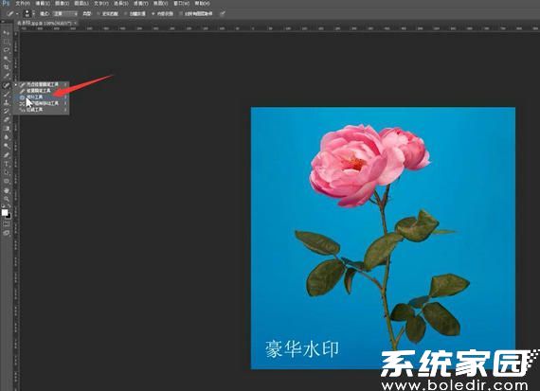
Task: Choose the Hand tool
Action: coord(6,190)
